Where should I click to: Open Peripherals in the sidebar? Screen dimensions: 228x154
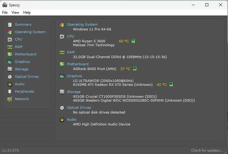tap(24, 91)
